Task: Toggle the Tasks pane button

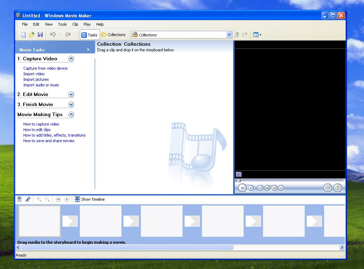Action: point(90,35)
